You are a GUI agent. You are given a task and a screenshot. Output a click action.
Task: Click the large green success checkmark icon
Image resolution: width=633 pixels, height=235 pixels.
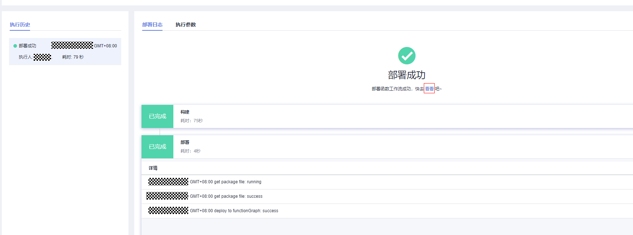pyautogui.click(x=406, y=56)
